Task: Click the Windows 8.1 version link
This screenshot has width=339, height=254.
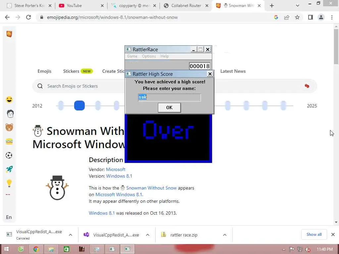Action: 119,176
